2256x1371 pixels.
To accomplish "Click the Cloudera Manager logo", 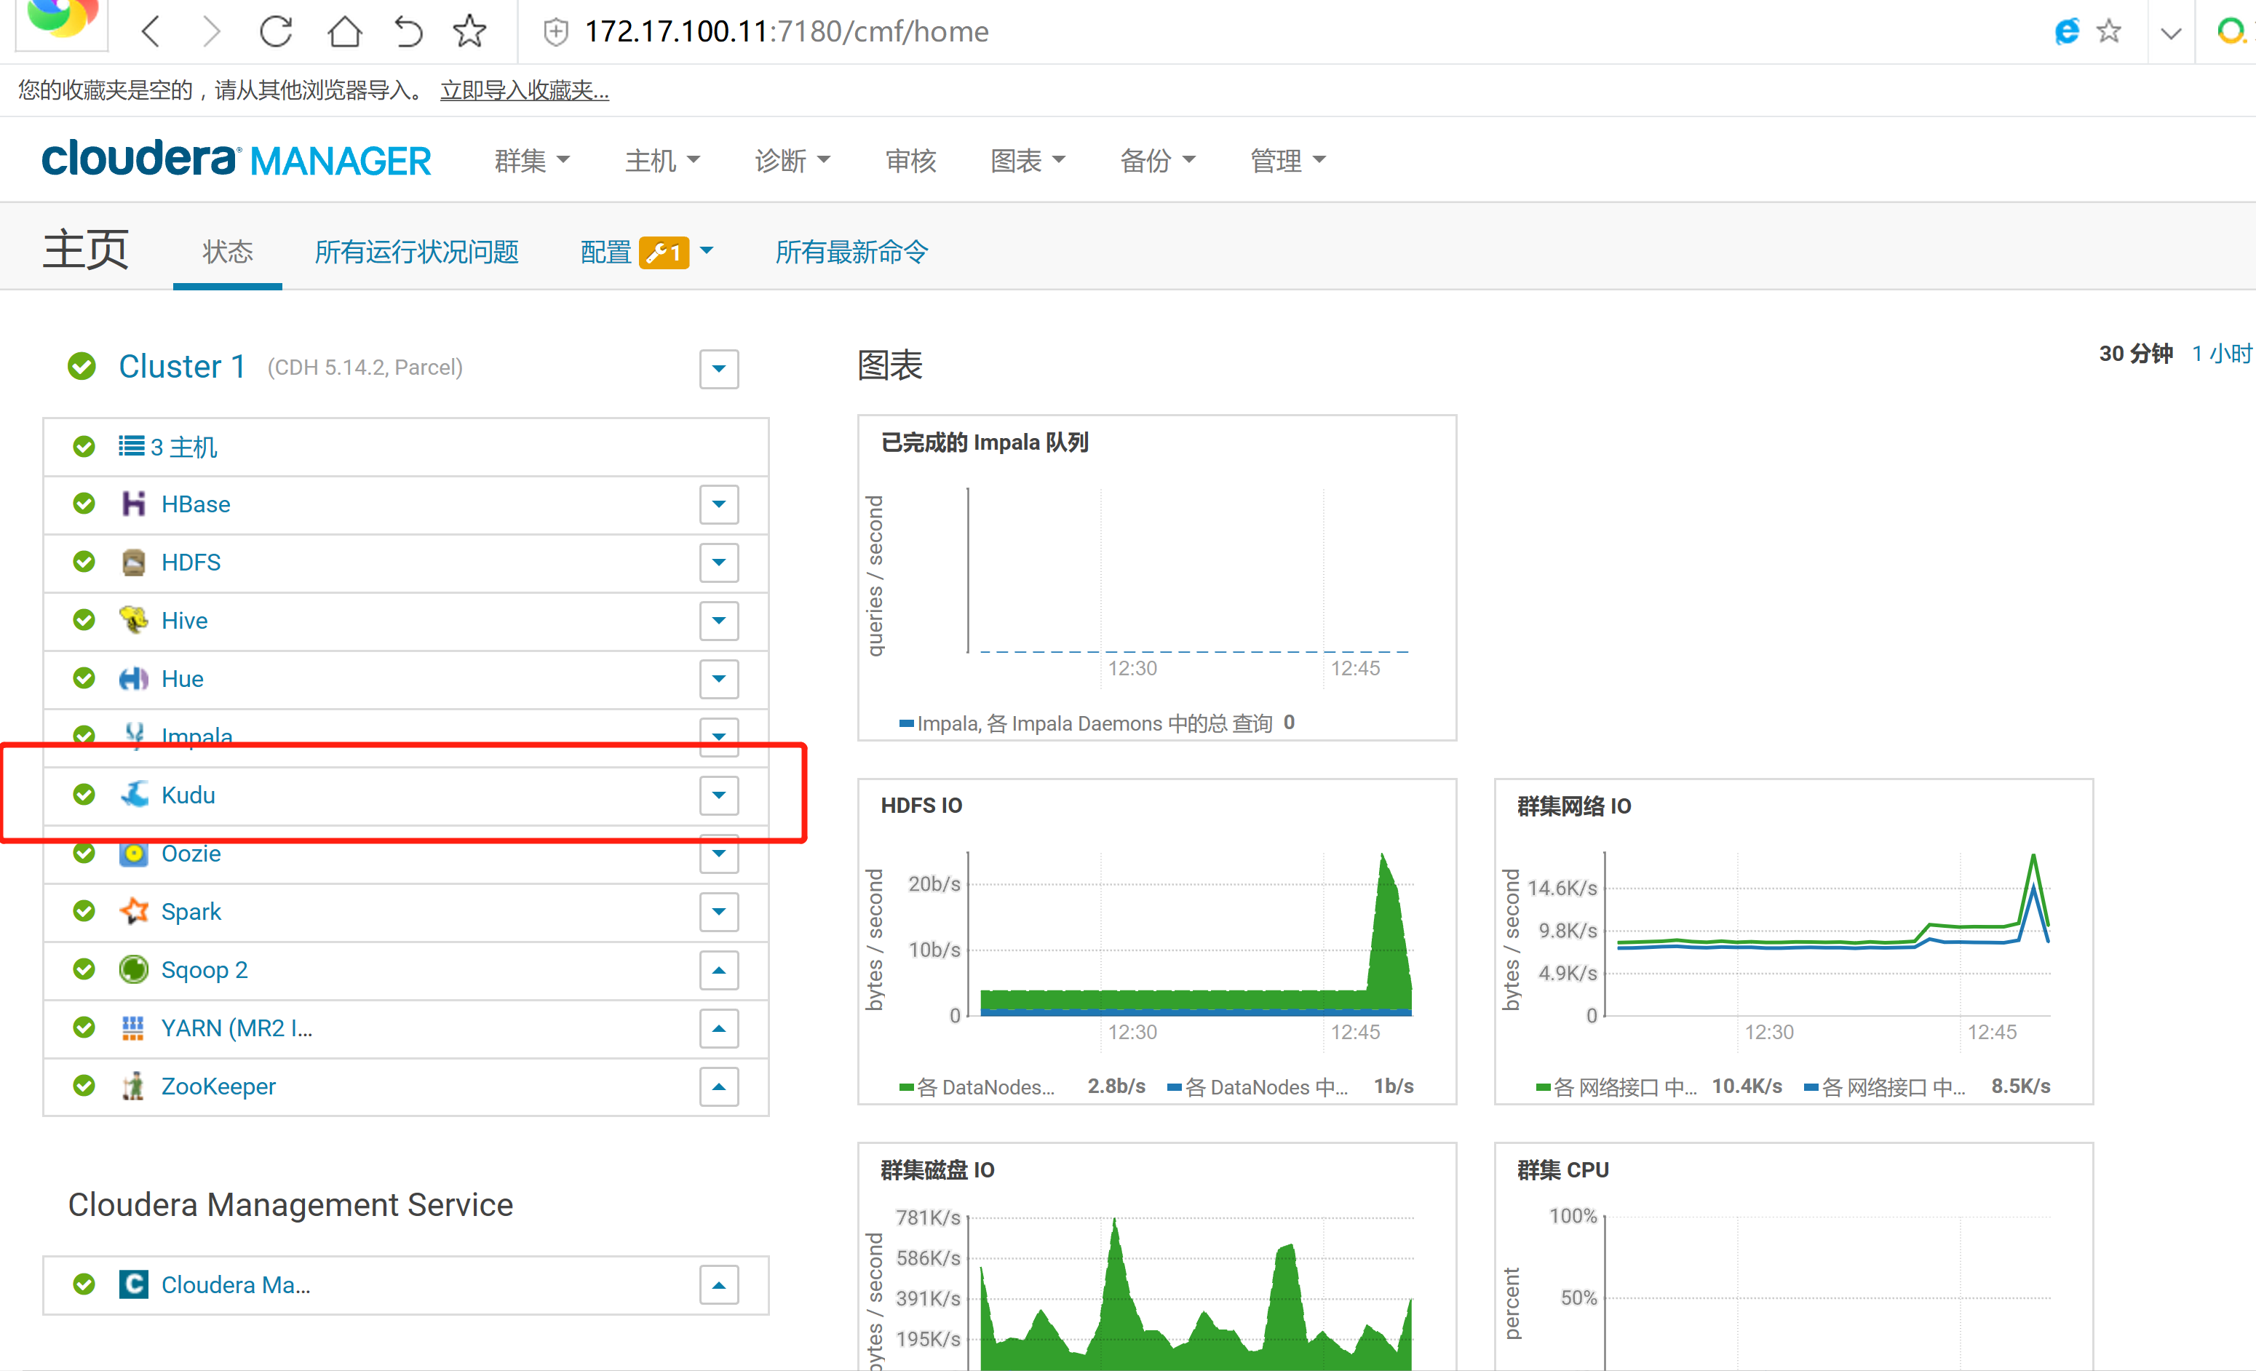I will coord(237,160).
